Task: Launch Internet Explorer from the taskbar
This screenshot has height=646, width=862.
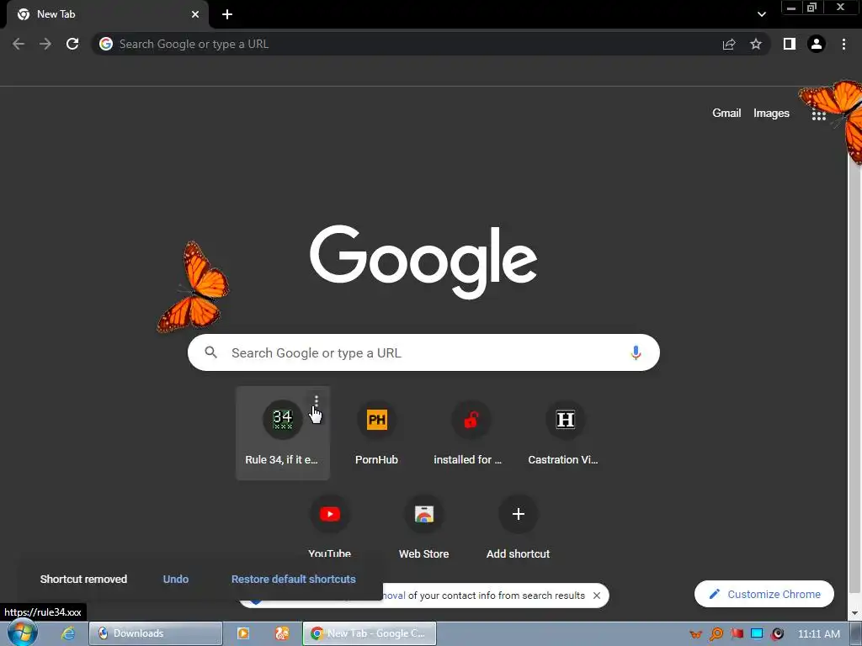Action: click(67, 633)
